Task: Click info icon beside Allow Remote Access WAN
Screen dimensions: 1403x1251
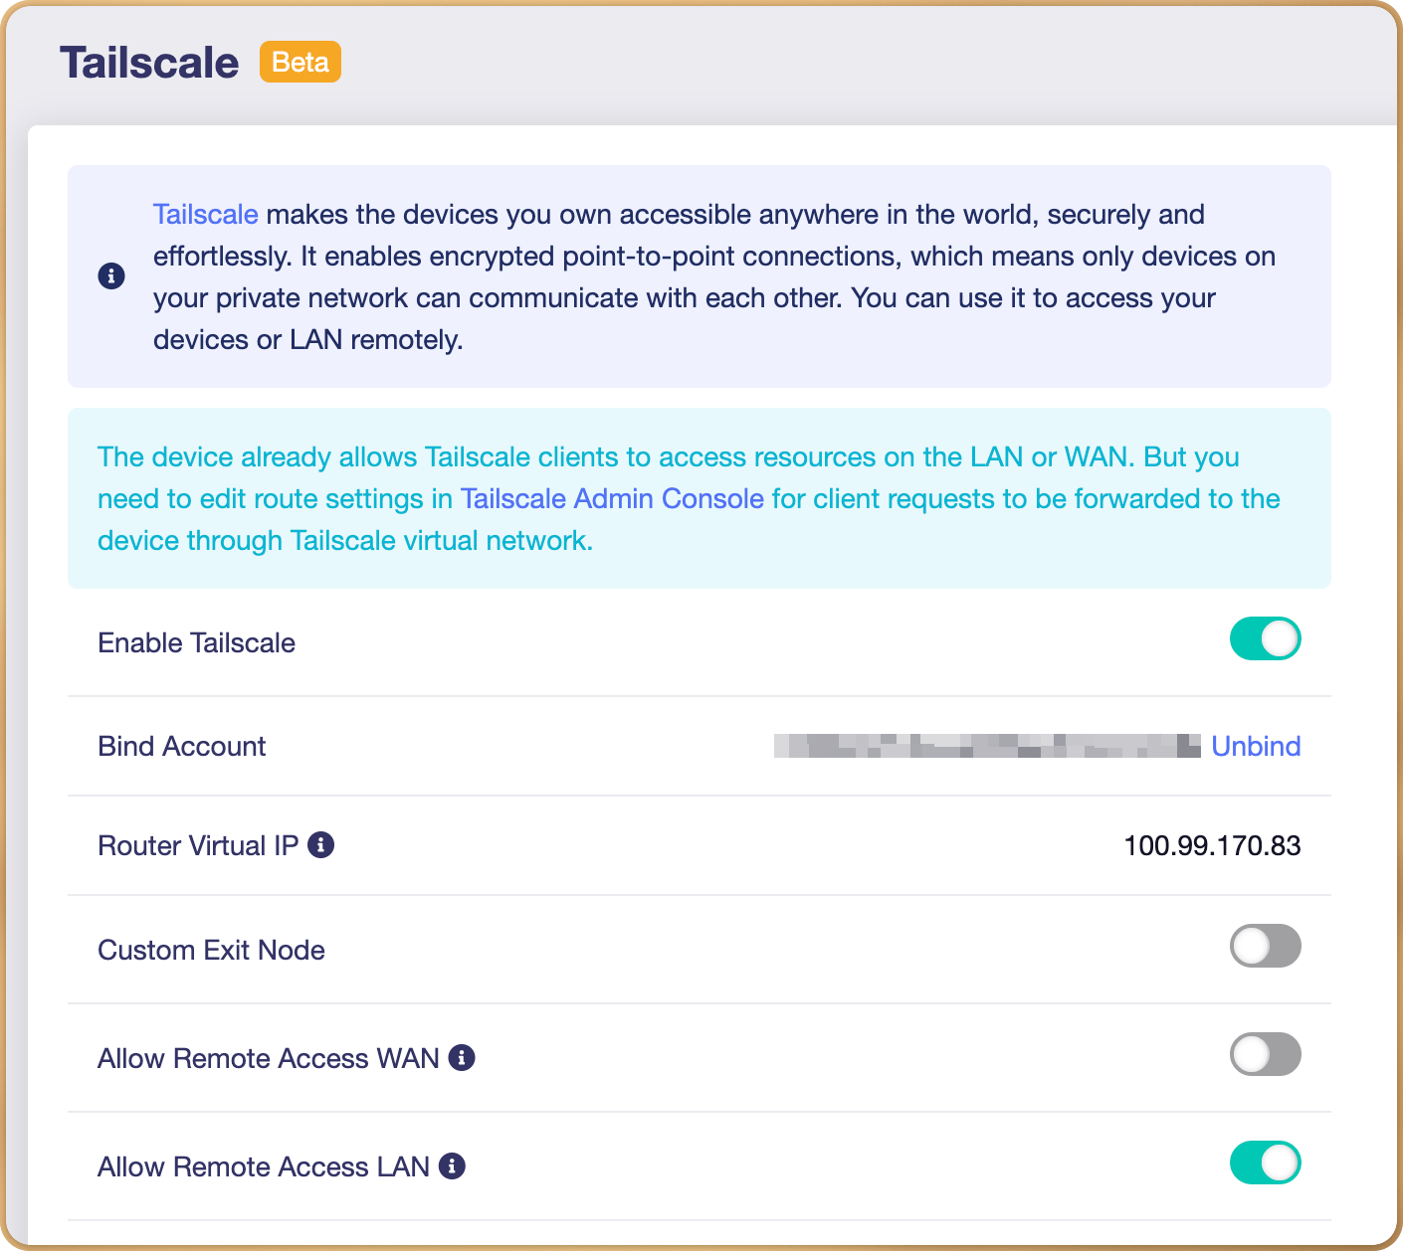Action: click(x=462, y=1058)
